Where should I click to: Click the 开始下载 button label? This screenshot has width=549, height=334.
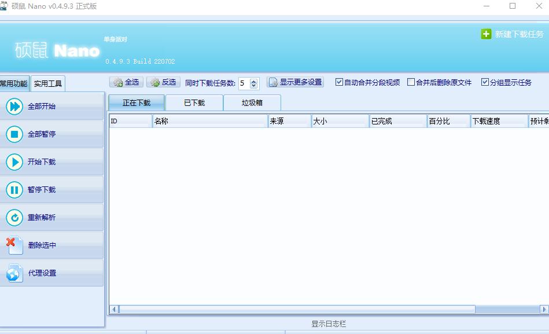pyautogui.click(x=42, y=162)
